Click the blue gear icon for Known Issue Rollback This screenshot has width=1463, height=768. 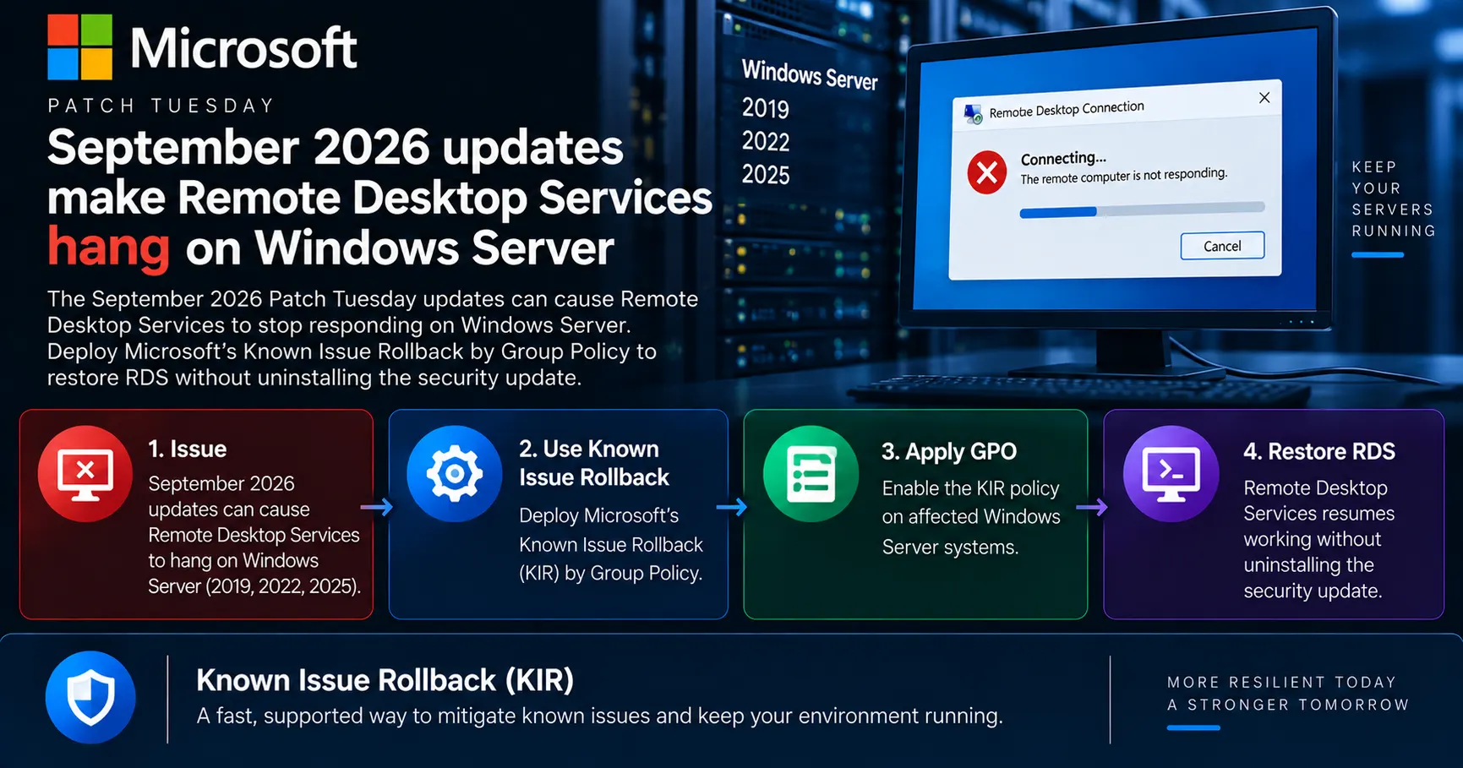pyautogui.click(x=455, y=474)
